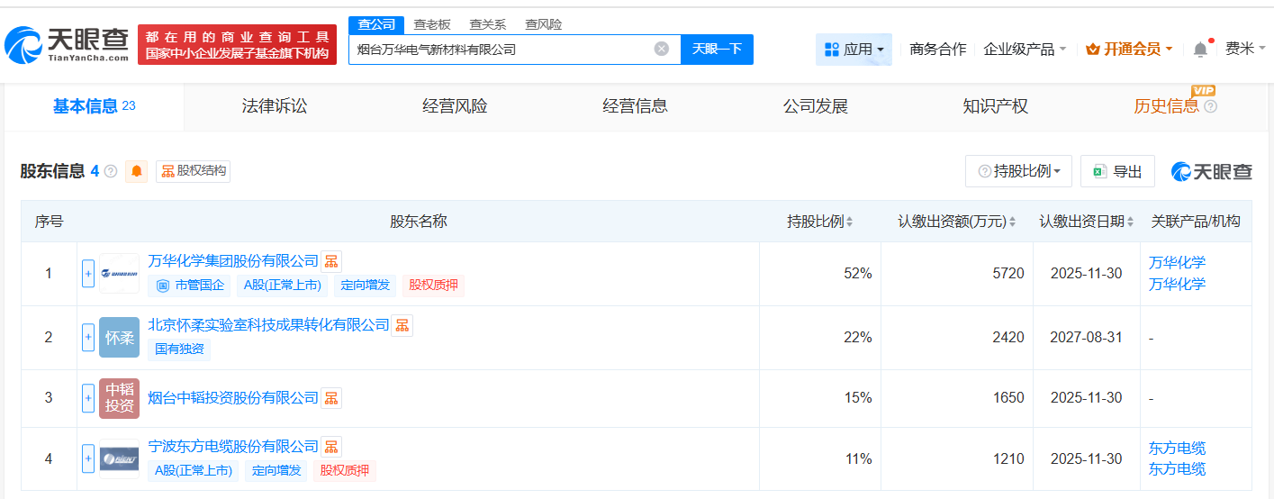This screenshot has width=1274, height=499.
Task: Click the notification bell icon in header
Action: (1200, 50)
